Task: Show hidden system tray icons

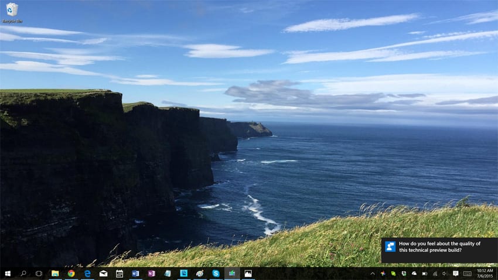Action: (373, 274)
